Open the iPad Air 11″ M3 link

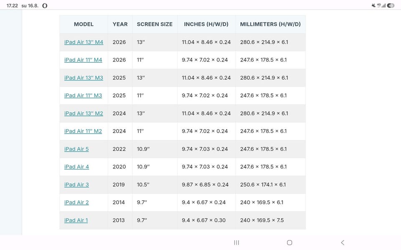tap(83, 95)
